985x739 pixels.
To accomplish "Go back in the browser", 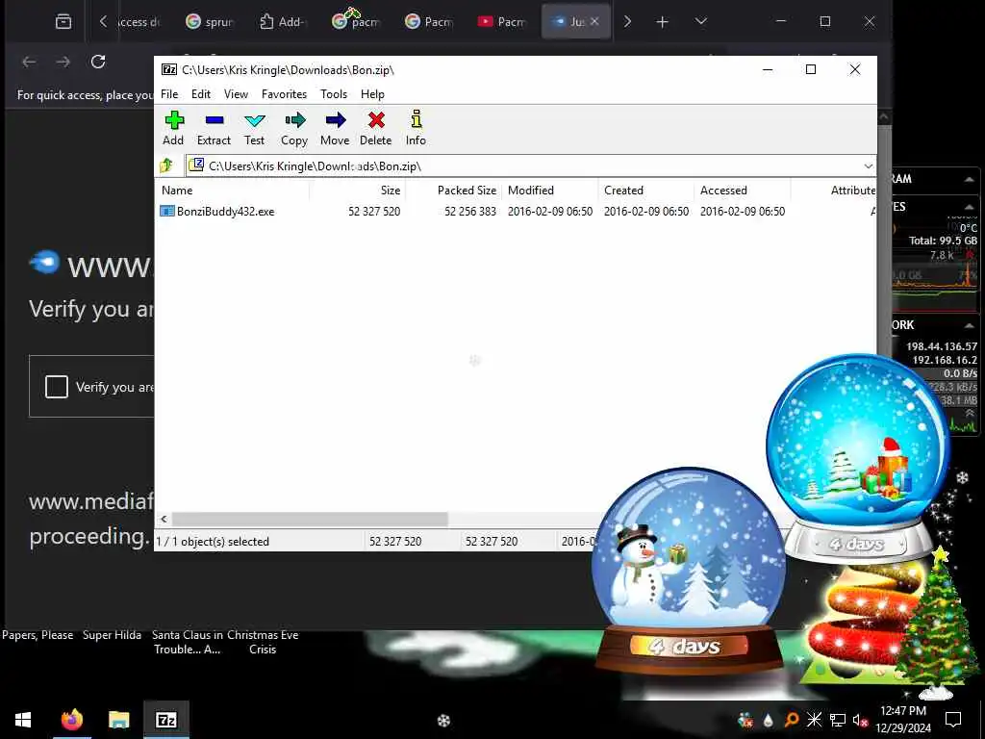I will pyautogui.click(x=29, y=62).
